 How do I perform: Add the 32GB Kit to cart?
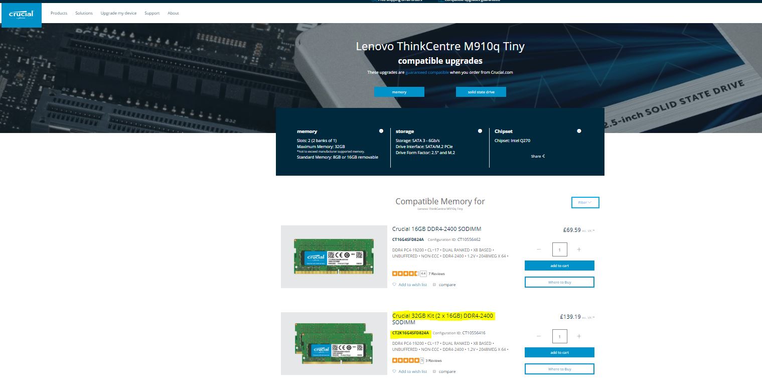(x=559, y=352)
